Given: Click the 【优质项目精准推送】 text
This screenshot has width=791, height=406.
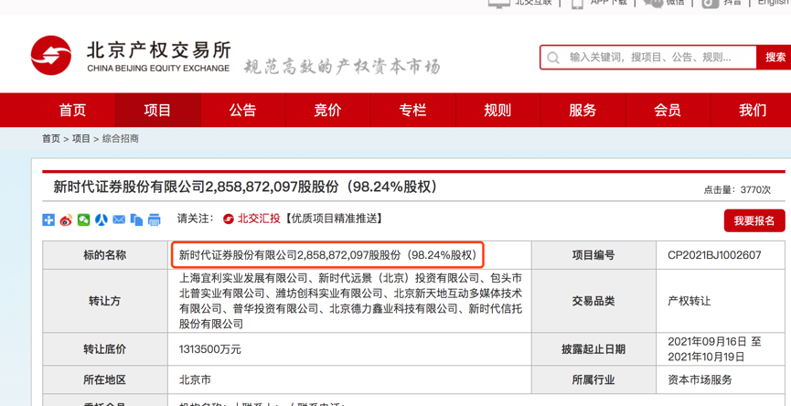Looking at the screenshot, I should 332,219.
